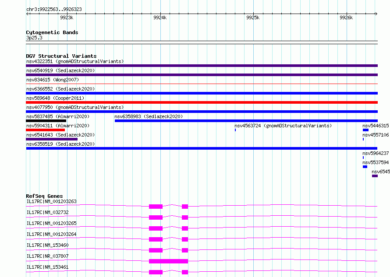Click the nsv5964237 variant label
390x277 pixels.
pos(376,153)
